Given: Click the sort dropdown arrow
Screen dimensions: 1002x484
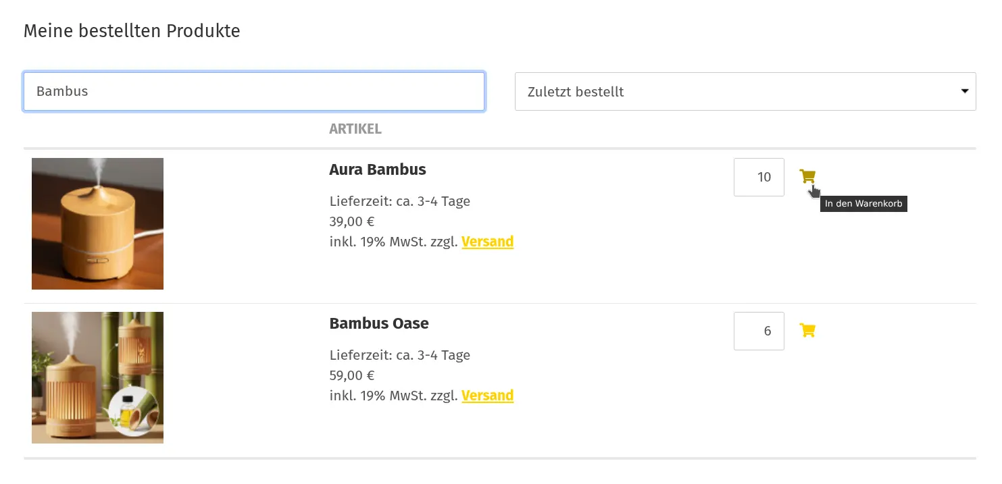Looking at the screenshot, I should (965, 92).
